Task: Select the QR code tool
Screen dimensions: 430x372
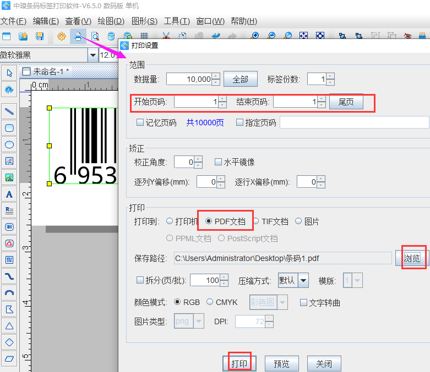Action: 9,259
